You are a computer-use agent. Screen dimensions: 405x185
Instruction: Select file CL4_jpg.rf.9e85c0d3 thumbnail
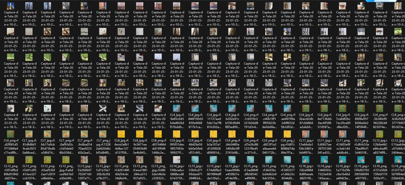coord(177,108)
